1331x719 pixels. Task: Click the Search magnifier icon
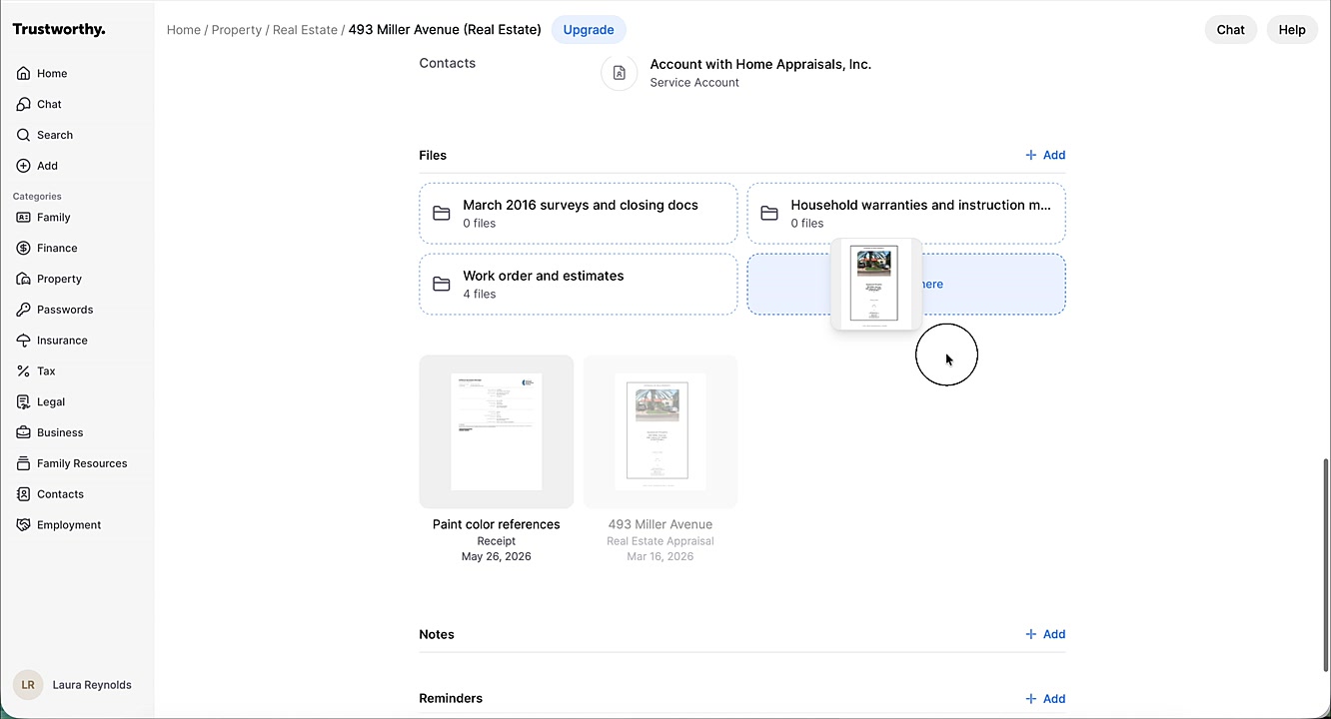point(23,135)
